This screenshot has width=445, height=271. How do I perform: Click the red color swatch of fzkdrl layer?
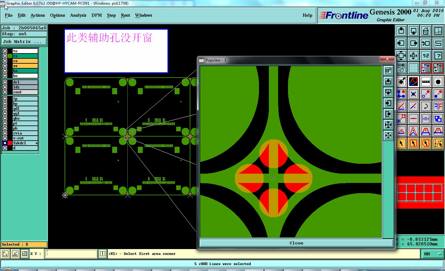coord(10,143)
